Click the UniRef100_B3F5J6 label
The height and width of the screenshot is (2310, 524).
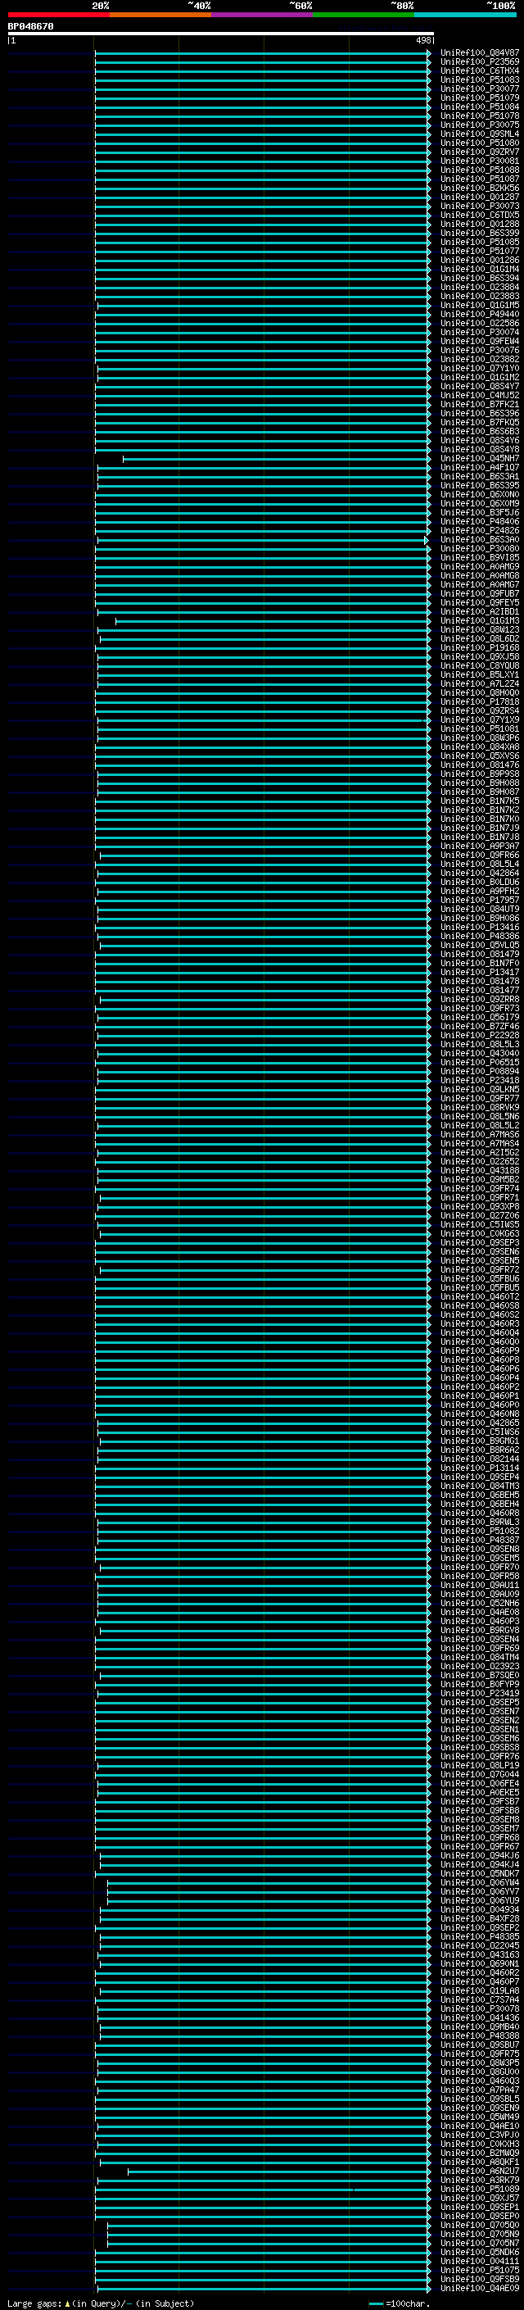tap(480, 512)
